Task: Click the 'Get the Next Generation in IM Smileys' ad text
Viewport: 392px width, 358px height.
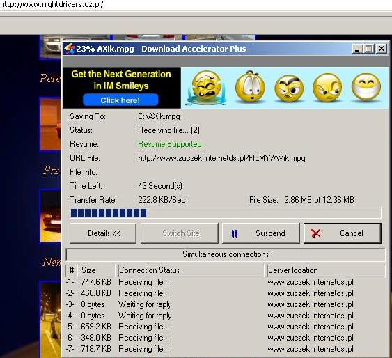Action: pos(121,80)
